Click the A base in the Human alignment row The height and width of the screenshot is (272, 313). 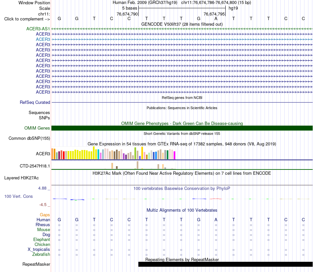point(216,220)
